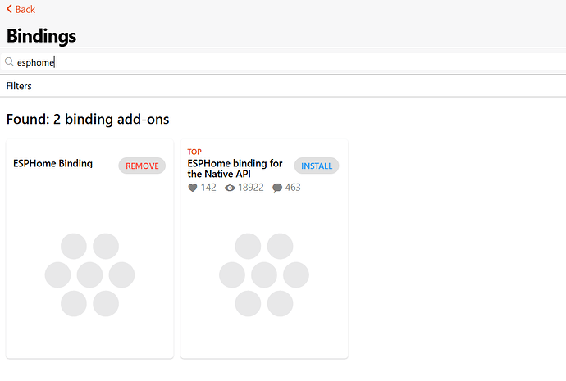566x381 pixels.
Task: Open the ESPHome Binding card title
Action: 52,164
